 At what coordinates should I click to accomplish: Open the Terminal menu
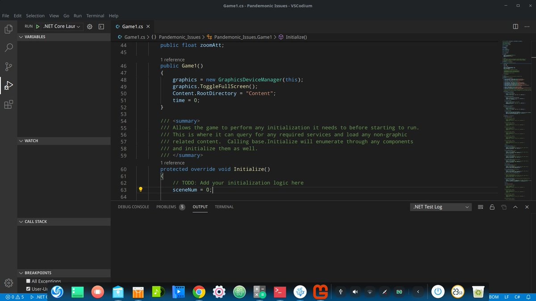coord(95,15)
